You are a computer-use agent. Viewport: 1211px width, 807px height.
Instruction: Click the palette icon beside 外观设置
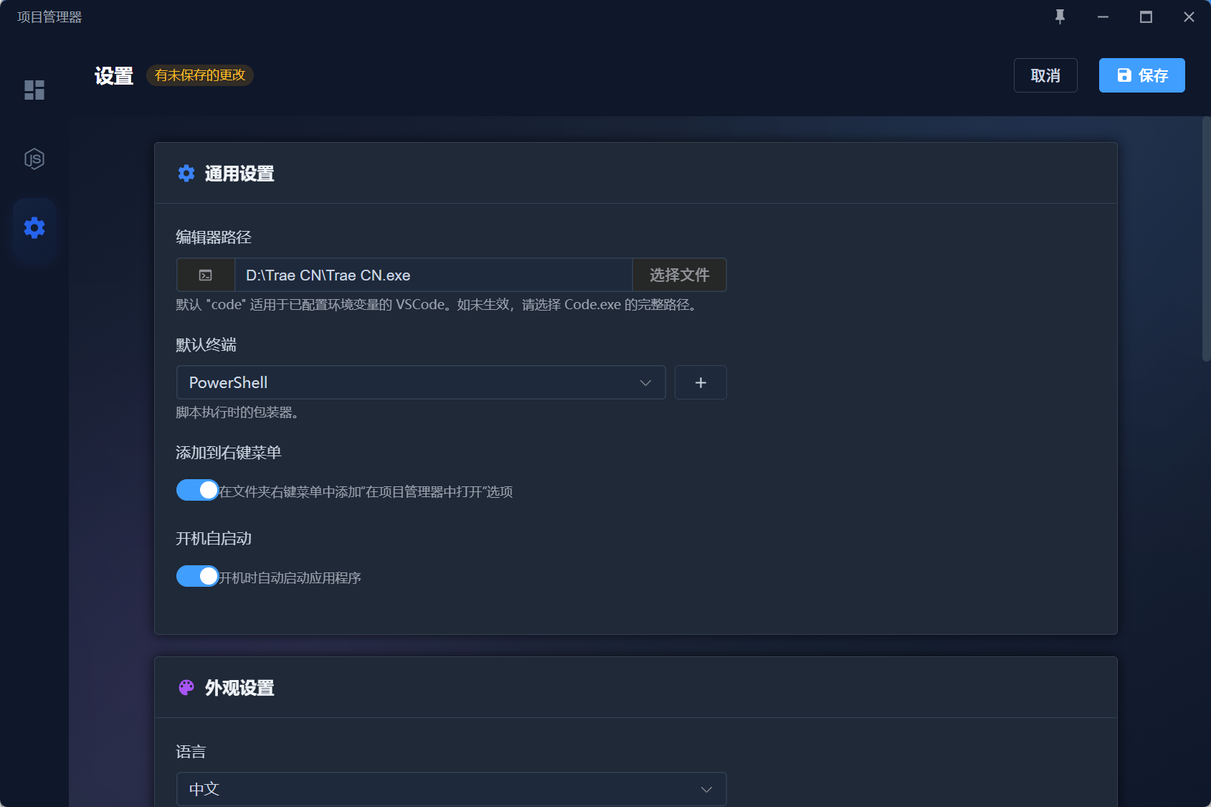[x=186, y=687]
